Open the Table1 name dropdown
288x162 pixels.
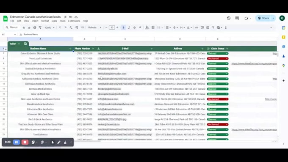click(19, 44)
